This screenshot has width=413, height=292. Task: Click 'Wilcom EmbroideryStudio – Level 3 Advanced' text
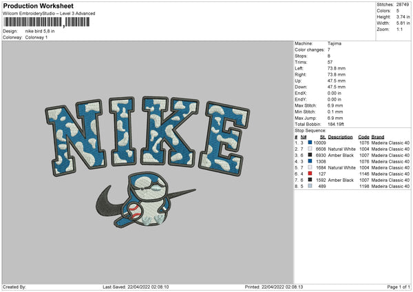pos(49,14)
